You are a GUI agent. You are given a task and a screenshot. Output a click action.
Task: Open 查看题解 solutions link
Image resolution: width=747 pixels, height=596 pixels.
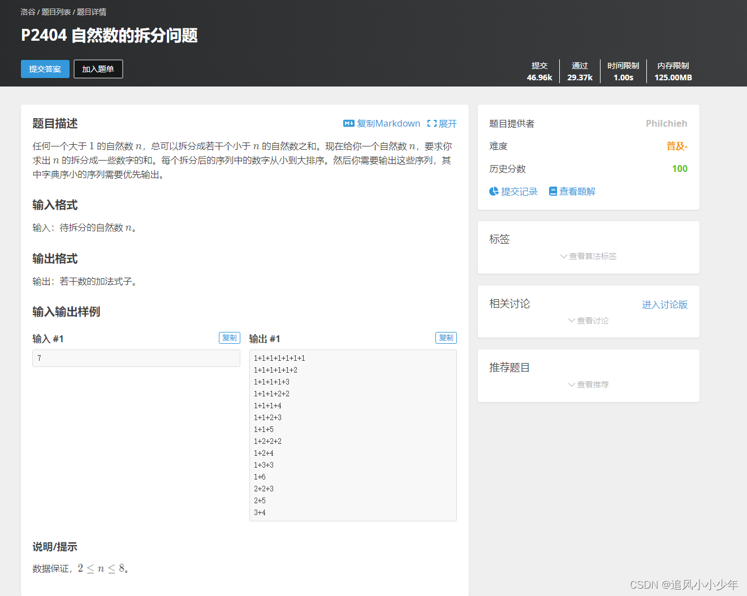tap(577, 192)
